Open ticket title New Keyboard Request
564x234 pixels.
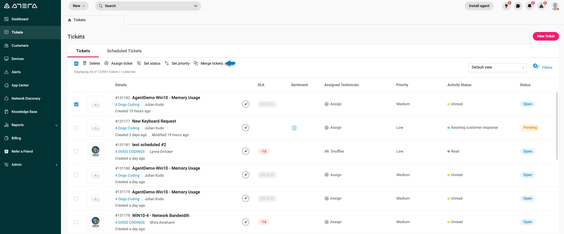(154, 121)
